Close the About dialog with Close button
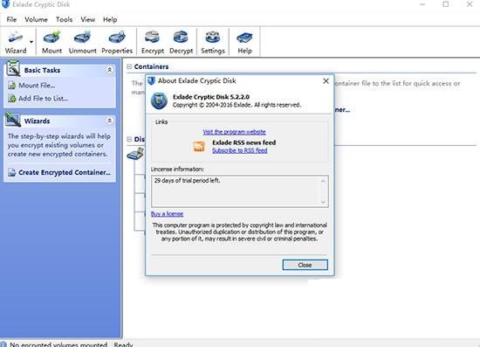Viewport: 480px width, 347px height. point(305,265)
